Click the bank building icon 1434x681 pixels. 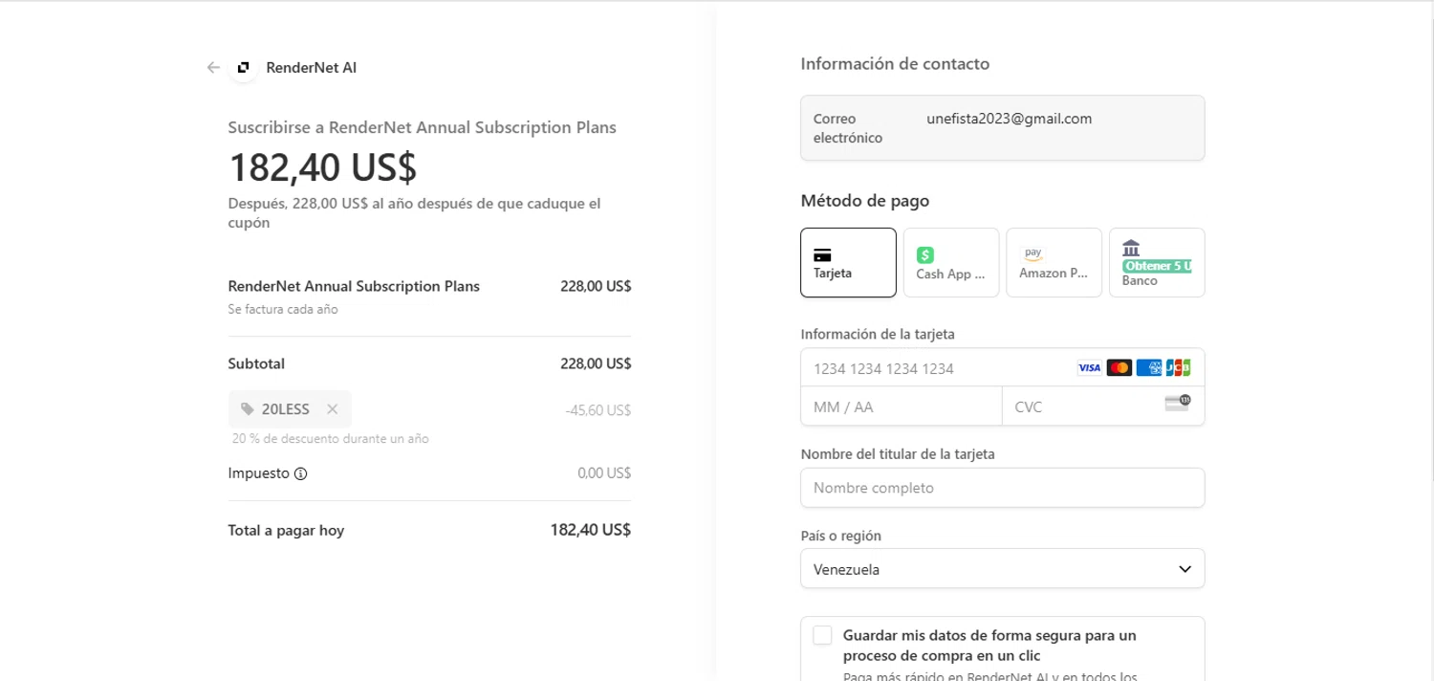pyautogui.click(x=1132, y=248)
